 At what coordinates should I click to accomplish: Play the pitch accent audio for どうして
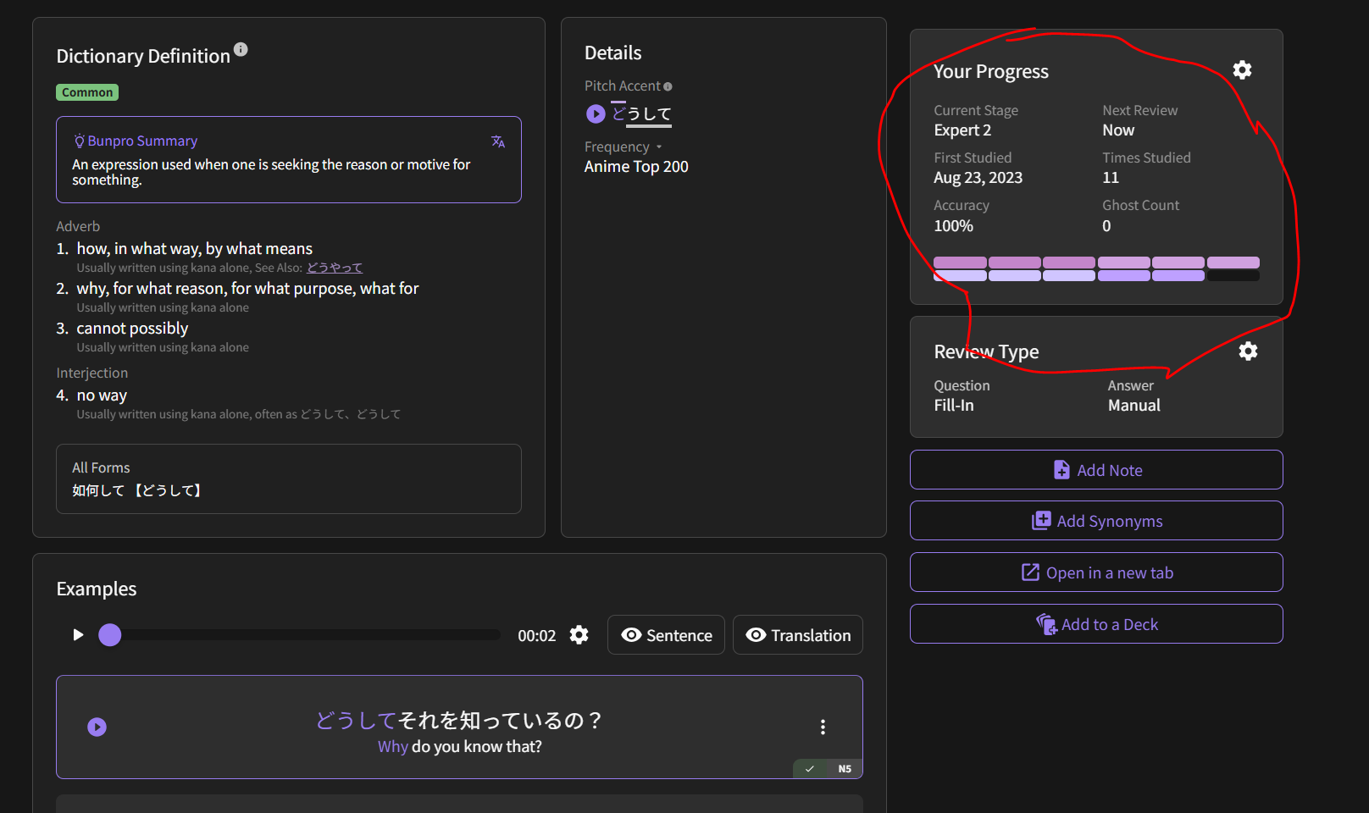[x=596, y=113]
